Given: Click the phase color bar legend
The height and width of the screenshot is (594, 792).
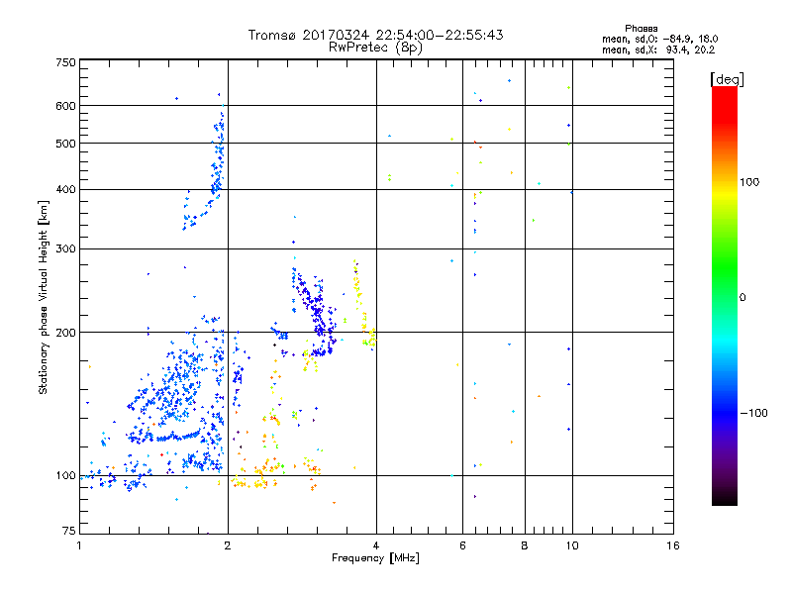Looking at the screenshot, I should (x=725, y=296).
